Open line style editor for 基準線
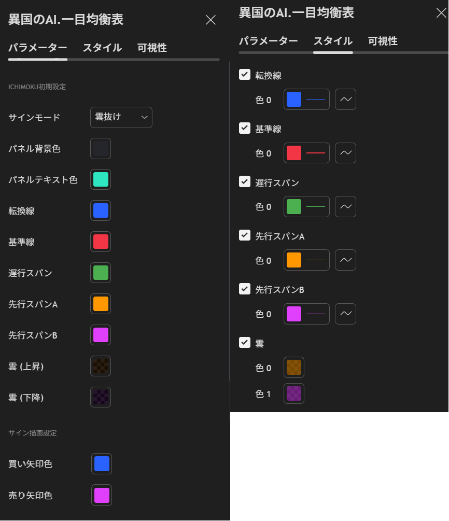Viewport: 449px width, 521px height. [x=345, y=153]
